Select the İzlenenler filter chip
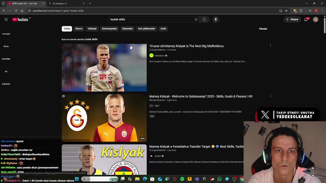The image size is (326, 183). coord(127,29)
